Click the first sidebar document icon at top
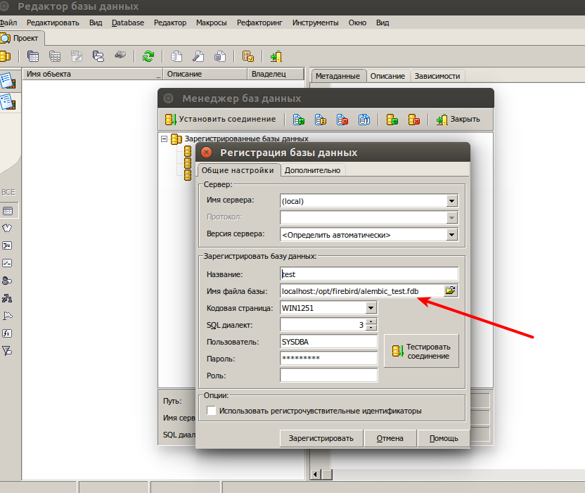The image size is (585, 493). coord(8,81)
